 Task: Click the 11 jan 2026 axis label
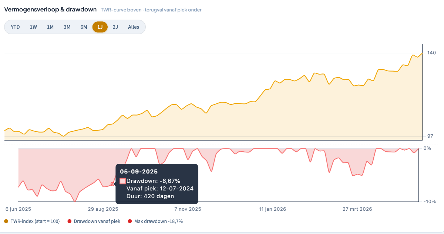pos(273,209)
